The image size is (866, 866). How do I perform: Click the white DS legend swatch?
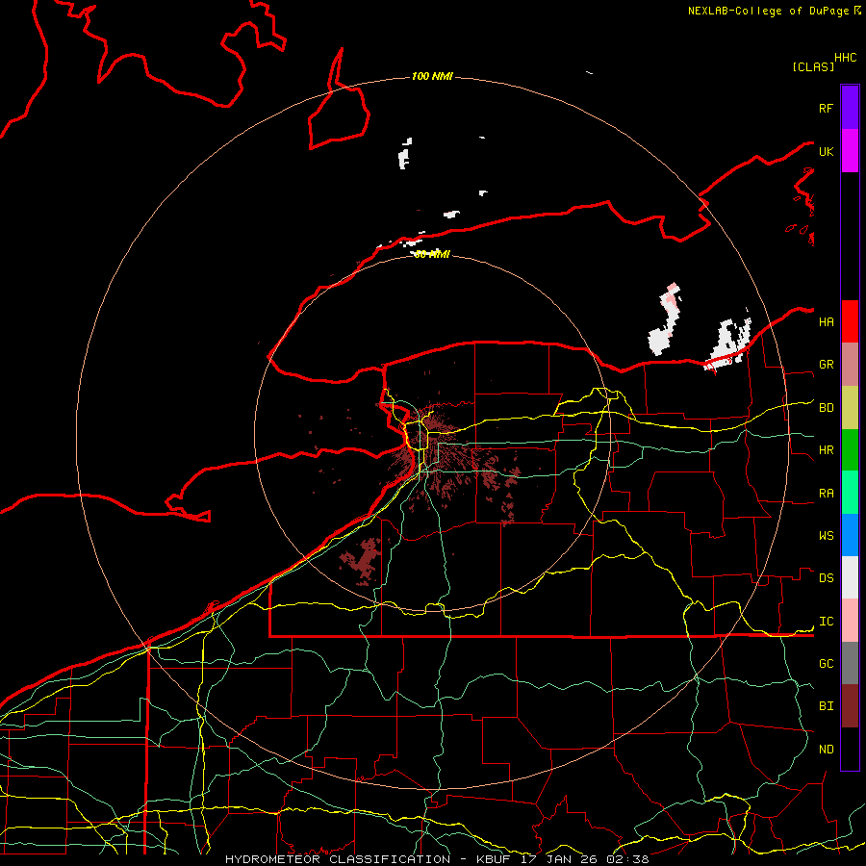coord(850,577)
